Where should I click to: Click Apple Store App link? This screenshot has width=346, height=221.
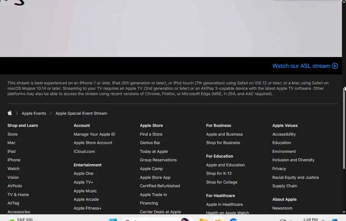pyautogui.click(x=155, y=177)
